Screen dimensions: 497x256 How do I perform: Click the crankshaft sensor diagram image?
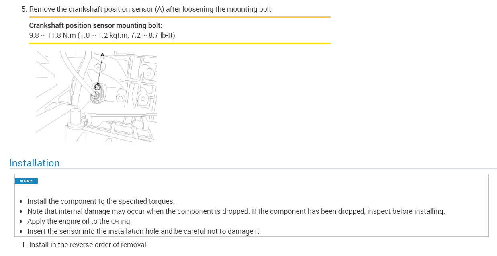click(x=96, y=96)
